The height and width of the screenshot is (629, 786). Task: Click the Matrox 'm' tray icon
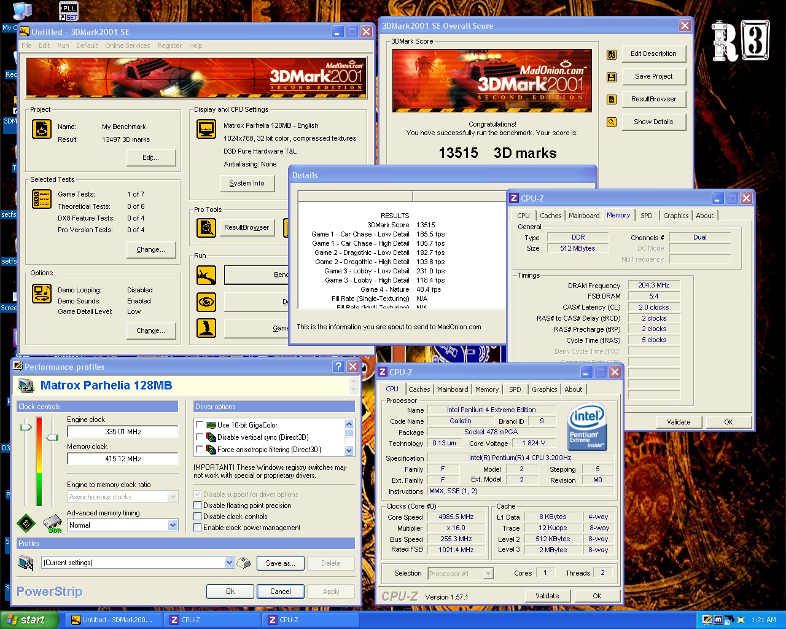pyautogui.click(x=718, y=620)
